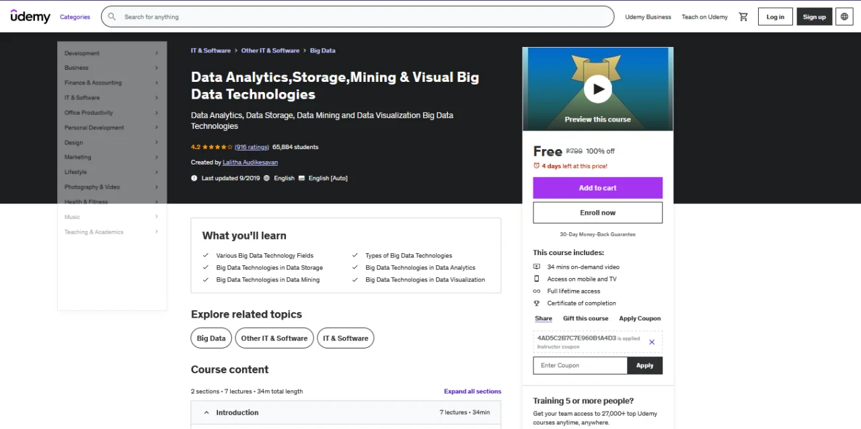The image size is (861, 429).
Task: Focus the Enter Coupon field
Action: pos(581,365)
